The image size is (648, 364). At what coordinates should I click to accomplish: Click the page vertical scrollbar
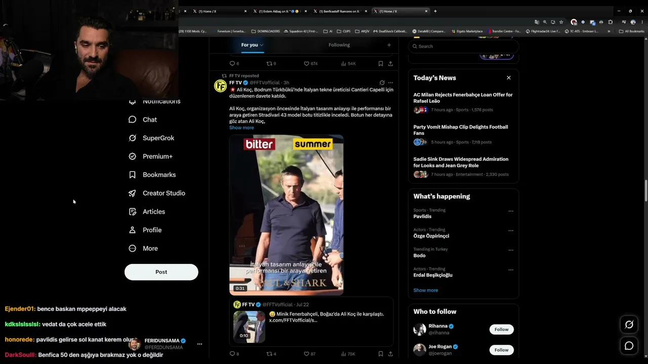(x=646, y=191)
